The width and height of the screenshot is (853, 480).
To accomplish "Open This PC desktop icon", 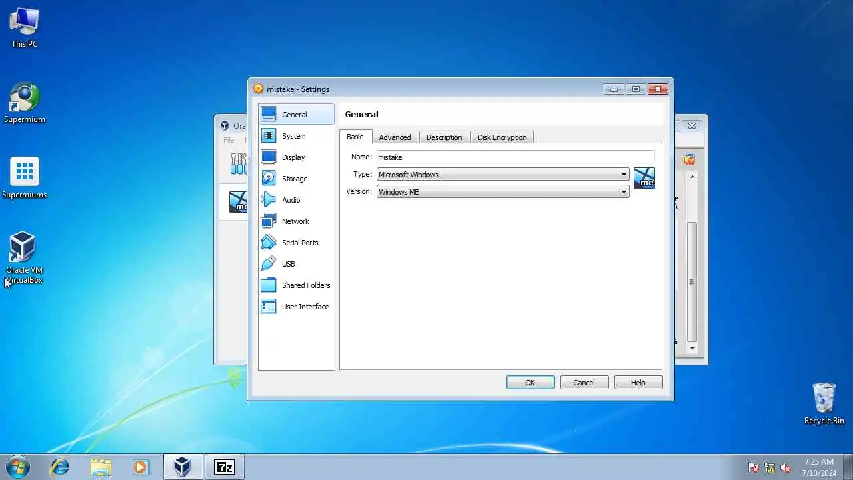I will pyautogui.click(x=25, y=27).
